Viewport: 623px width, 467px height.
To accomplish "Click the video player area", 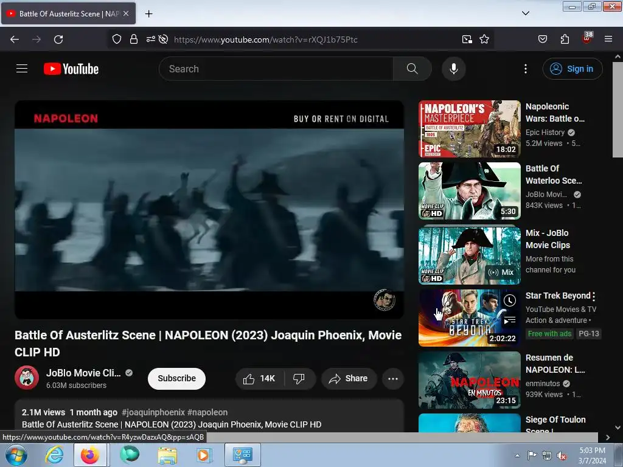I will 209,209.
